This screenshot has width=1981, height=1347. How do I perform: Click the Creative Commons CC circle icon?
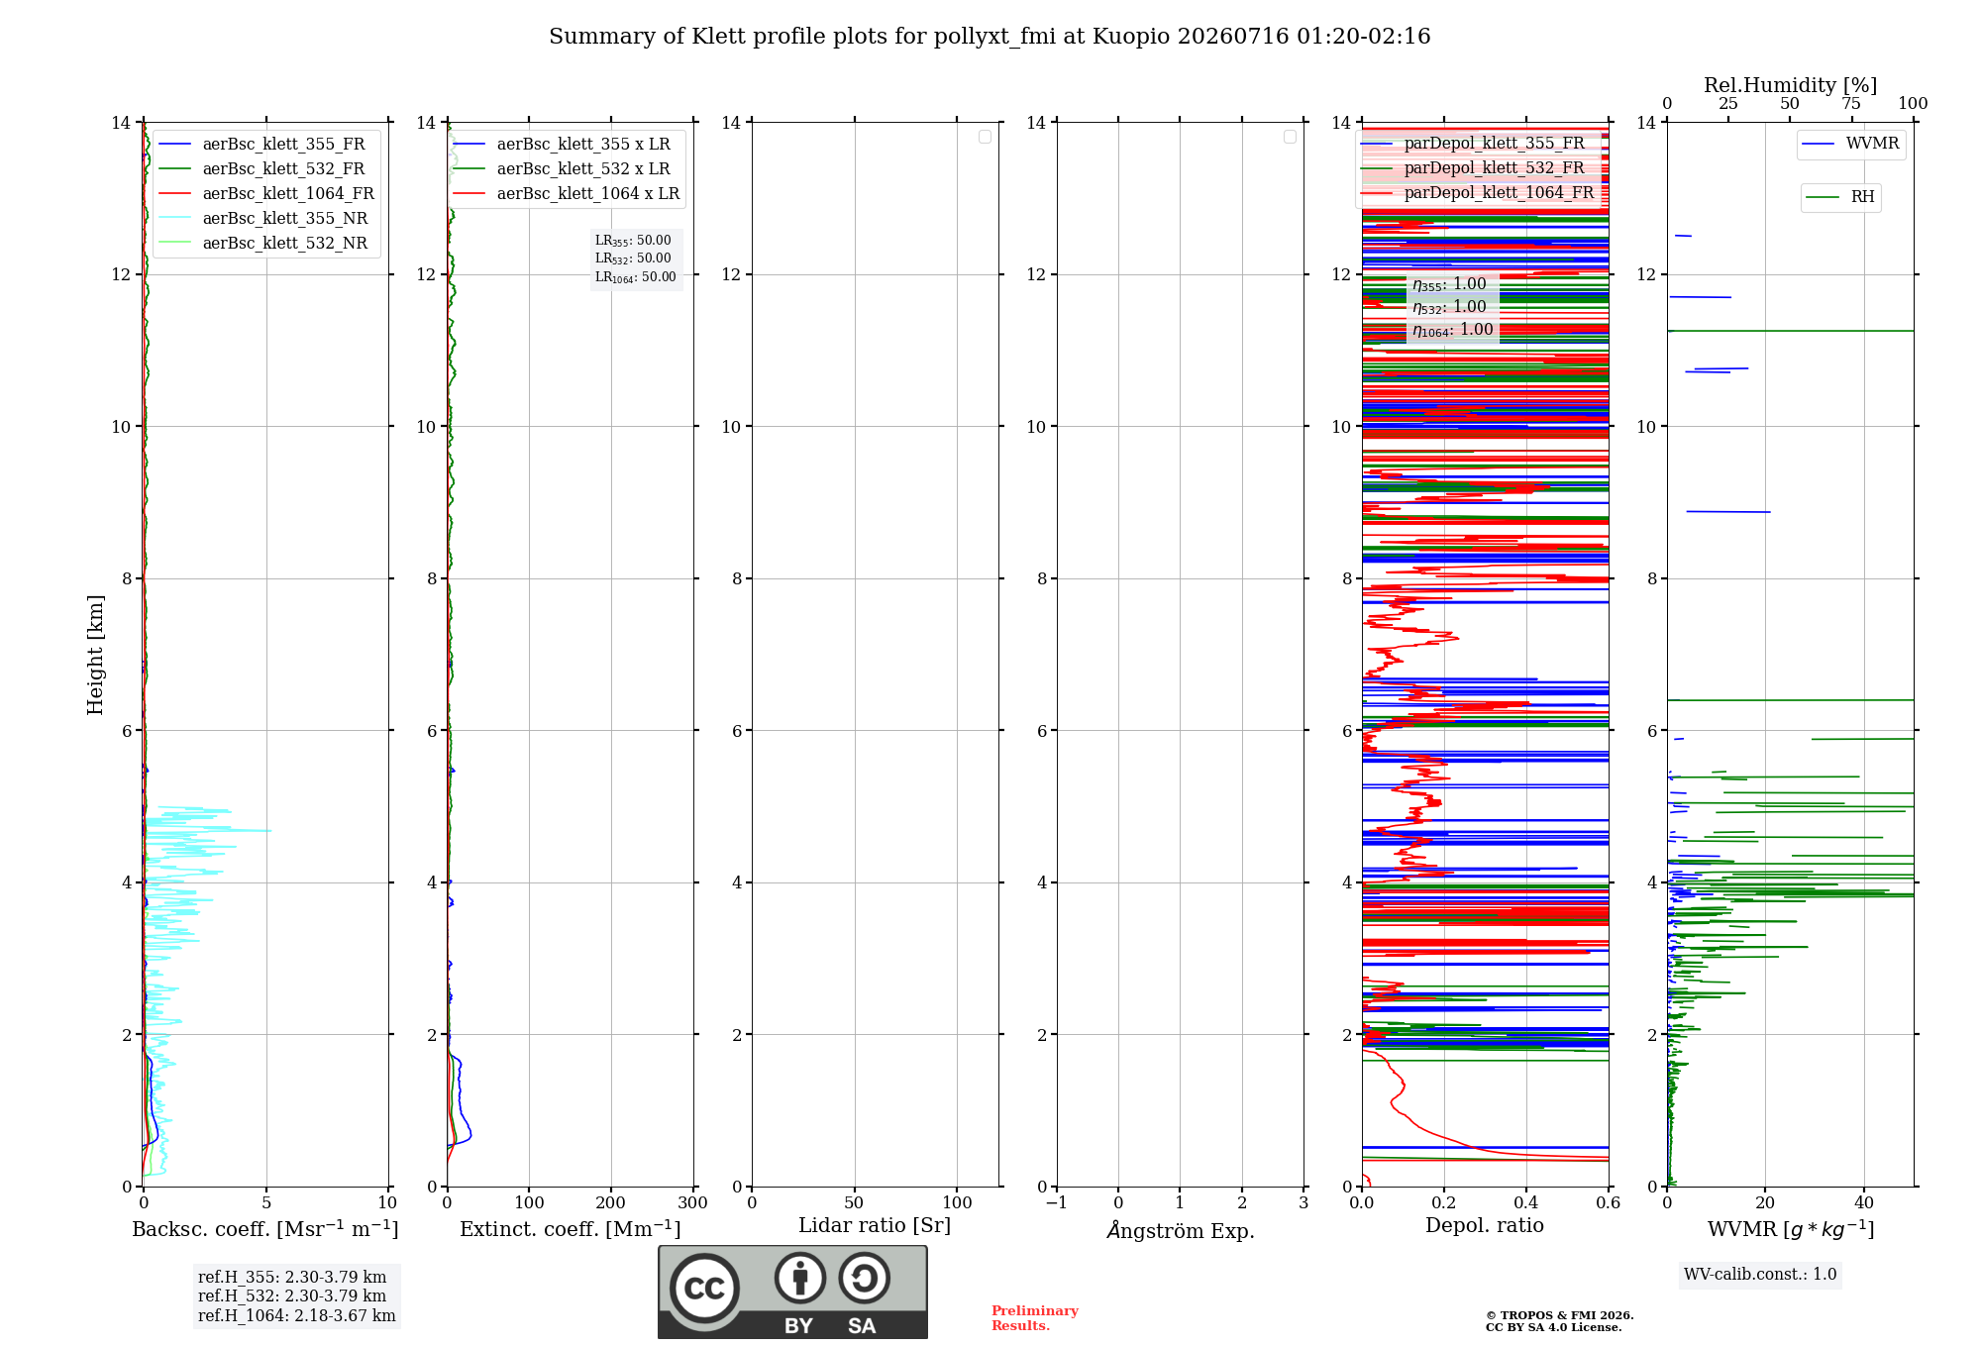(704, 1289)
